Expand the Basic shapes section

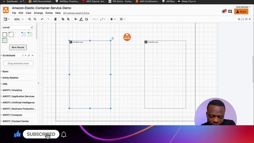[x=6, y=71]
